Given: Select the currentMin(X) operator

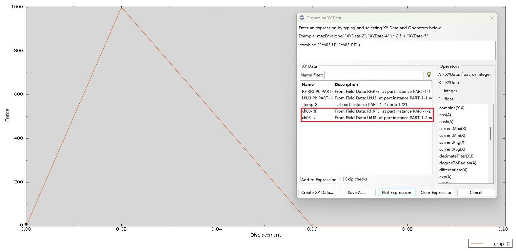Looking at the screenshot, I should click(452, 136).
